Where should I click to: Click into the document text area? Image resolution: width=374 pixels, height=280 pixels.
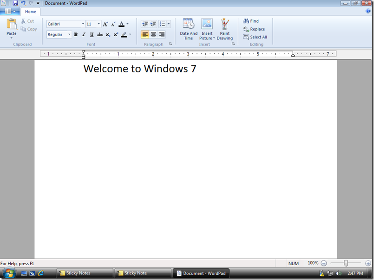click(x=185, y=159)
